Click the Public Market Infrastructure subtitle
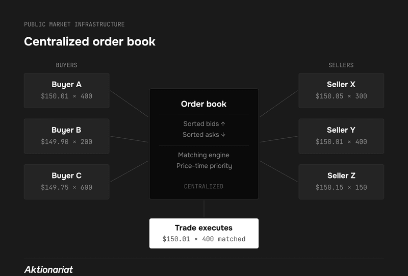 tap(74, 24)
